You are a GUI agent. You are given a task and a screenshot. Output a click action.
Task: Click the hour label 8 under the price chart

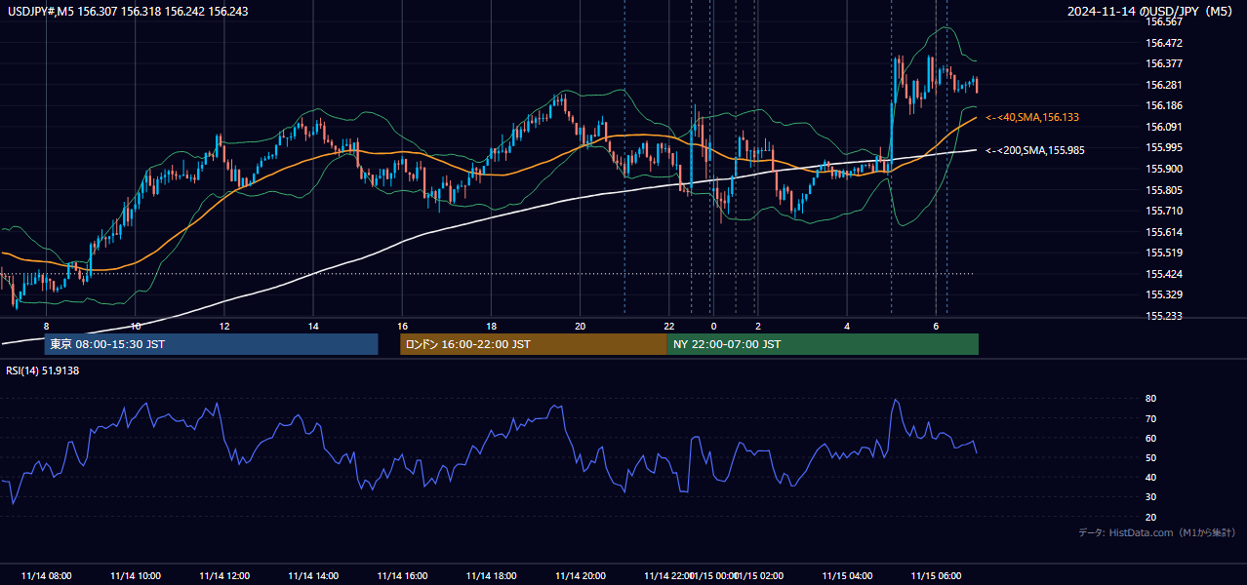(46, 326)
